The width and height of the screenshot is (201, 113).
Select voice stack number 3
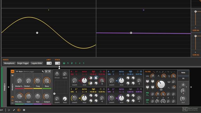(x=76, y=63)
